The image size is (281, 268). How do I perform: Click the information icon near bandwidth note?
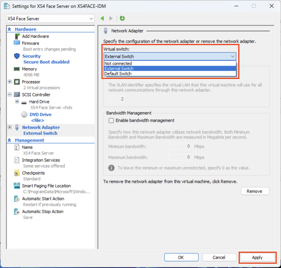pyautogui.click(x=111, y=168)
